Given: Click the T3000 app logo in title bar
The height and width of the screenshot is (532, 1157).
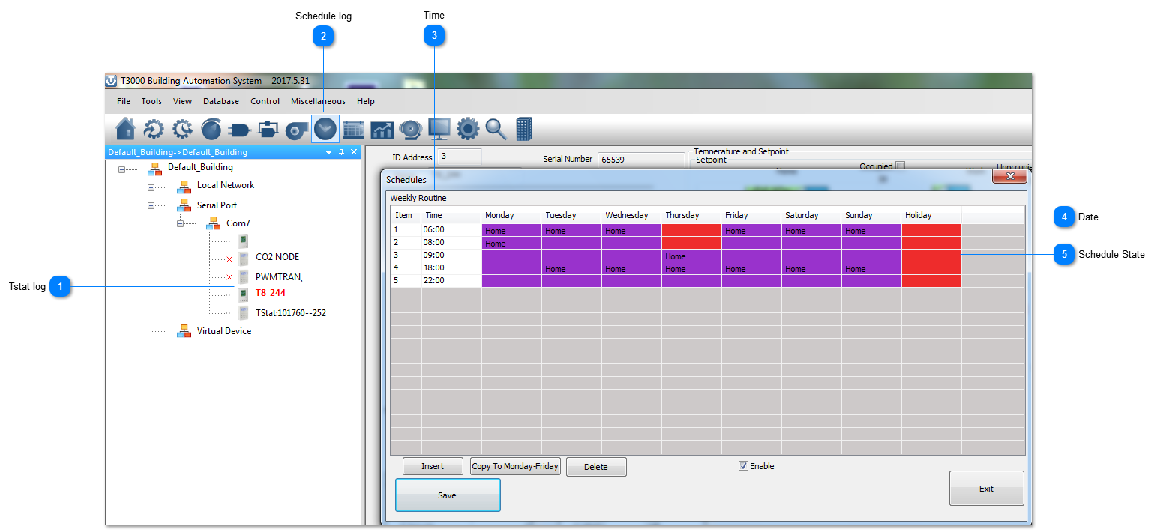Looking at the screenshot, I should click(112, 80).
